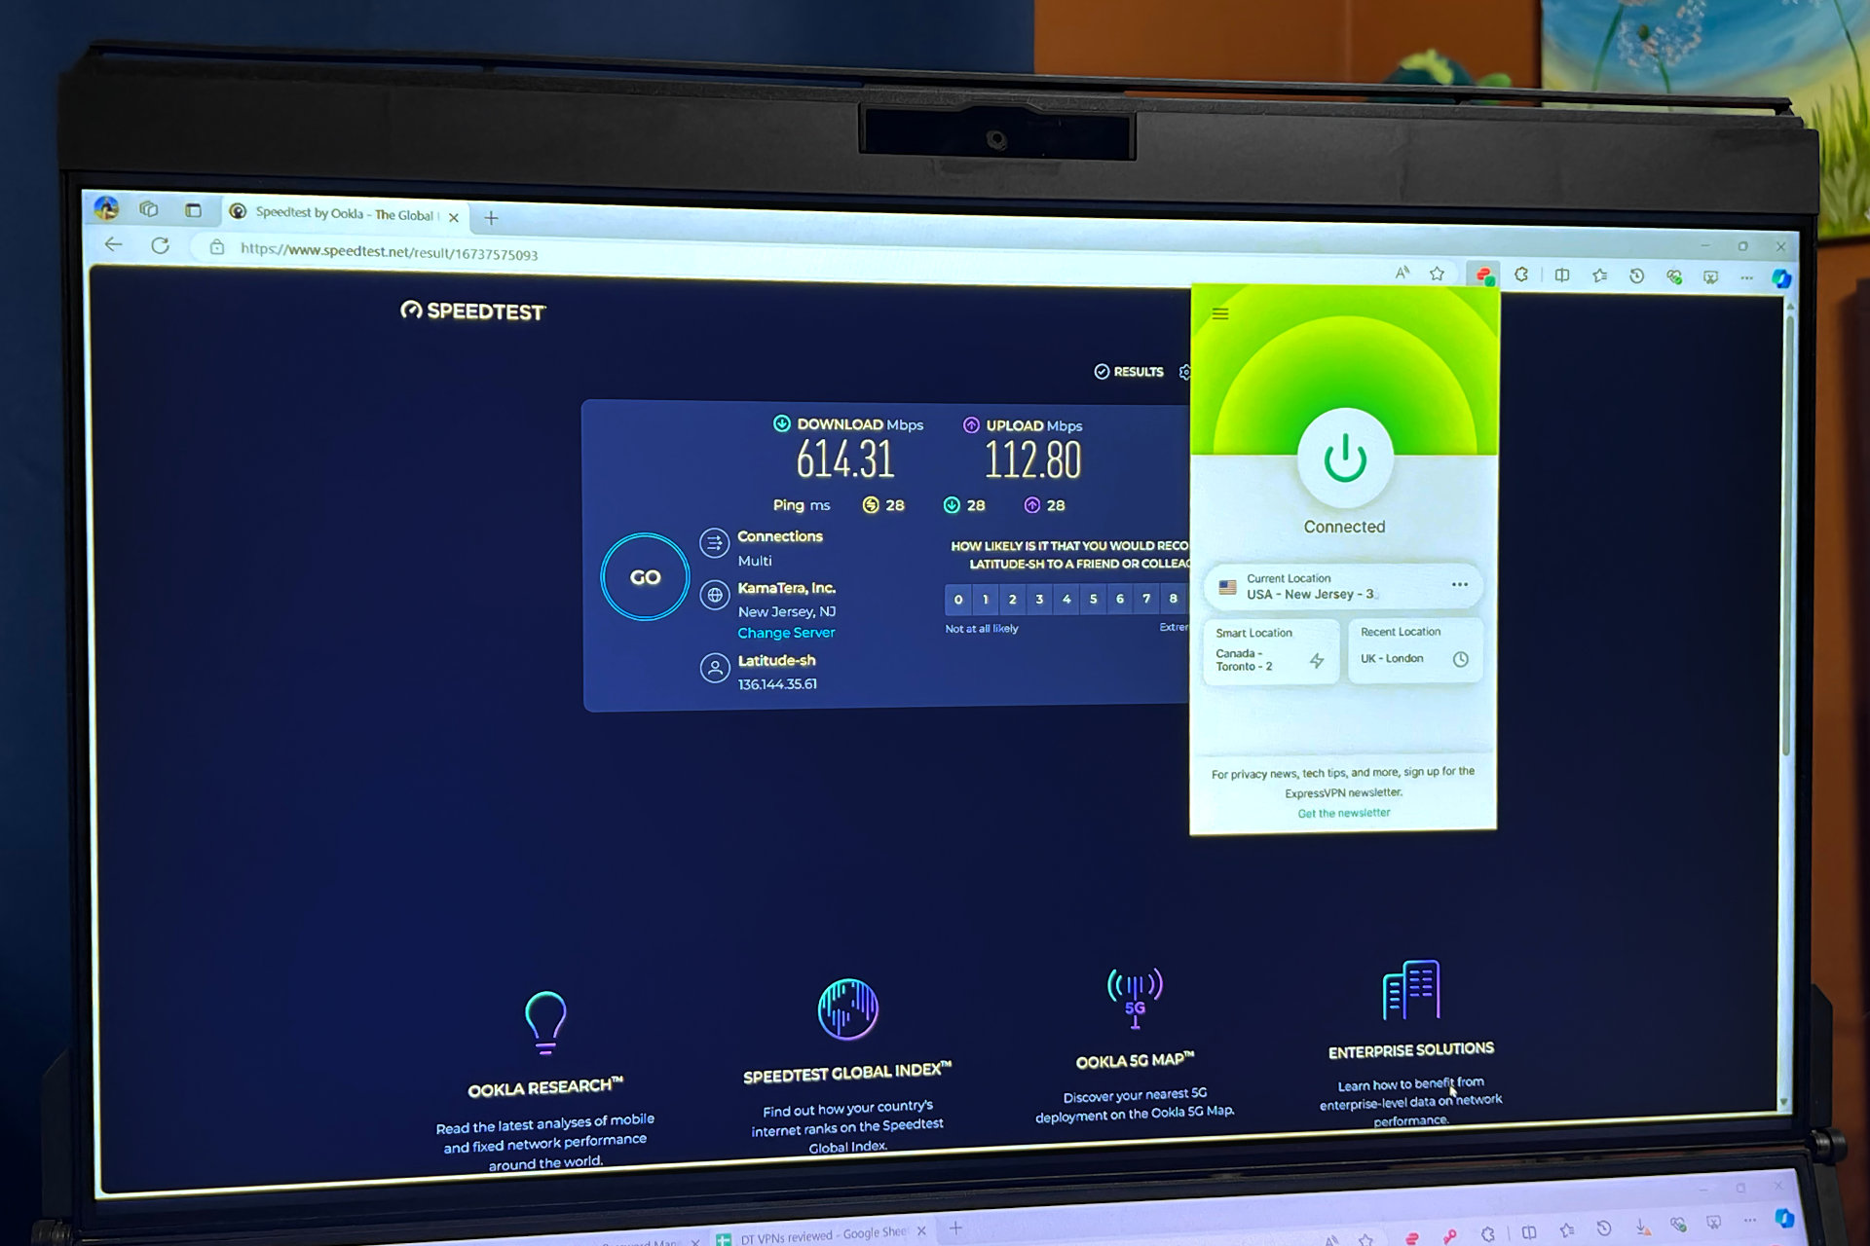This screenshot has height=1246, width=1870.
Task: Toggle visibility of Speedtest results panel
Action: 1131,371
